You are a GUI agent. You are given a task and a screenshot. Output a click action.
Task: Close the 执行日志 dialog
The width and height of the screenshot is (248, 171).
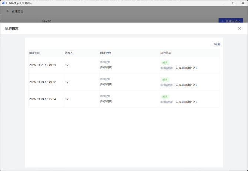[239, 28]
